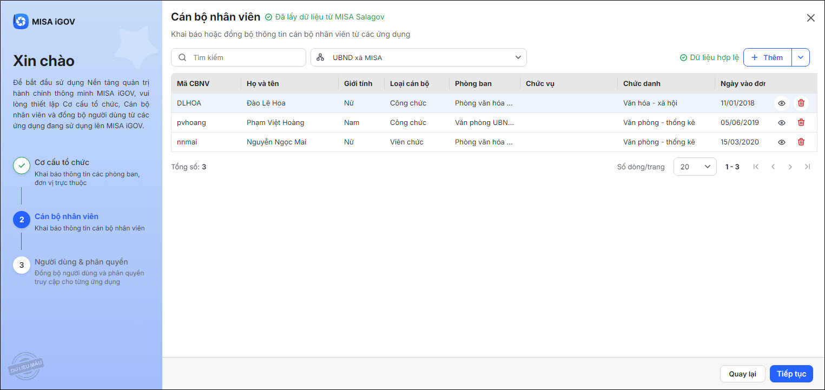Open rows per page dropdown
Image resolution: width=825 pixels, height=390 pixels.
point(695,167)
